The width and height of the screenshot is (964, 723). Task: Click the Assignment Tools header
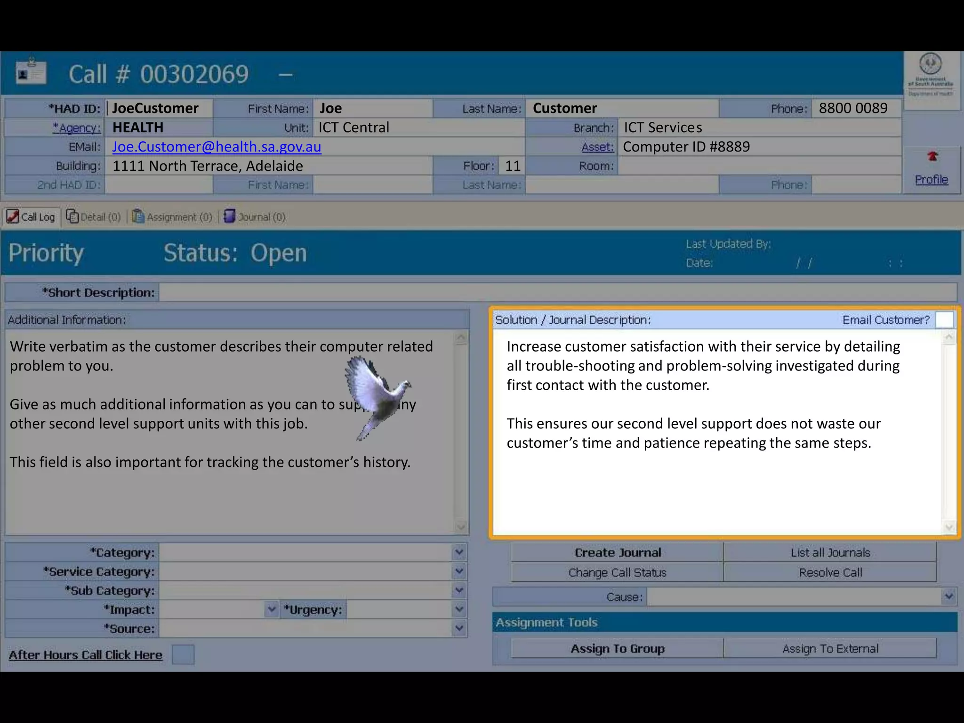click(725, 622)
